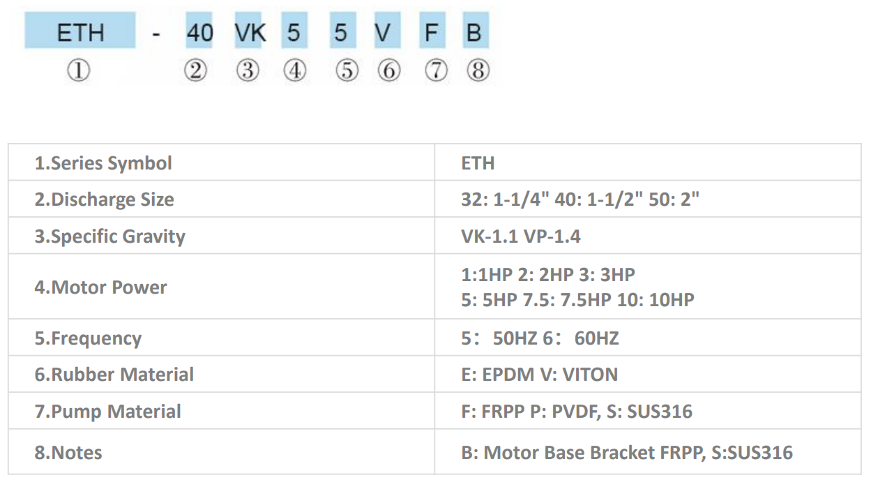Select the "B: Motor Base Bracket FRPP" notes cell
Viewport: 871px width, 489px height.
click(627, 453)
